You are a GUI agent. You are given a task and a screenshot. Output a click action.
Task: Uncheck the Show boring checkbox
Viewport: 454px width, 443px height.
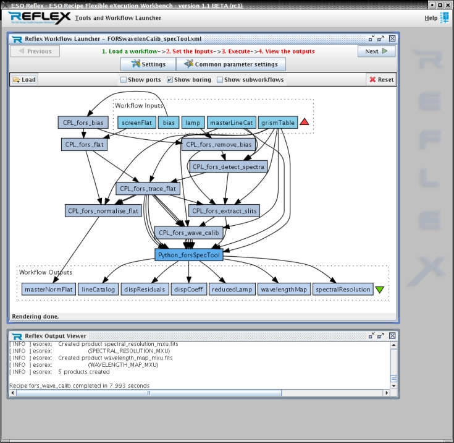click(x=170, y=79)
